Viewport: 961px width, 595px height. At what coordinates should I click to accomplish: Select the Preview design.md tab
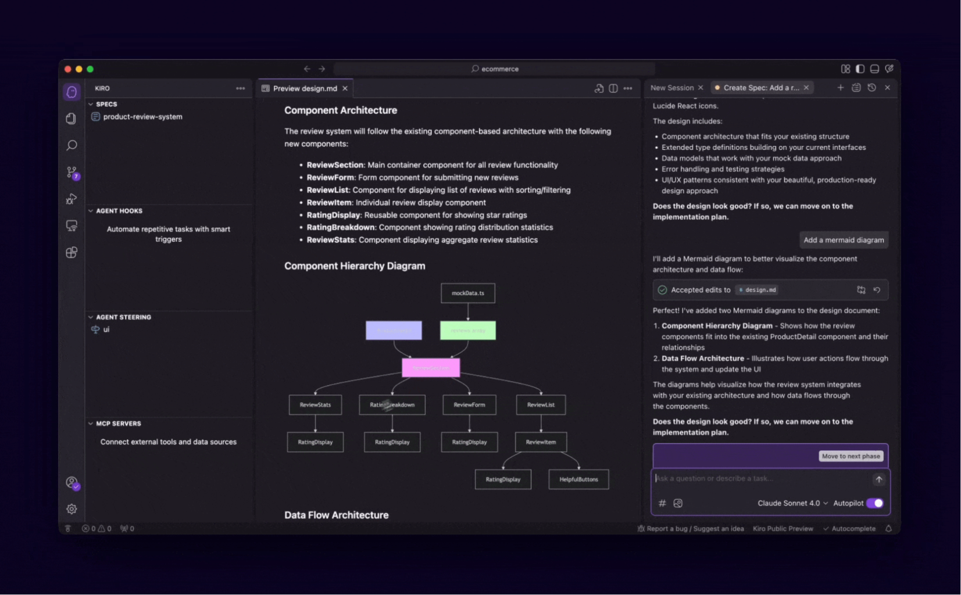pyautogui.click(x=305, y=88)
